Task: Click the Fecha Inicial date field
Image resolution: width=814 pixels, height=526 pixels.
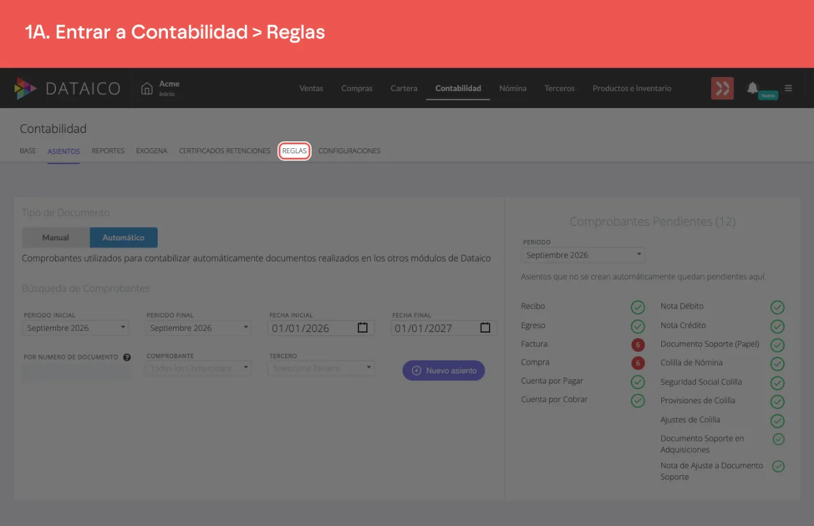Action: coord(321,328)
